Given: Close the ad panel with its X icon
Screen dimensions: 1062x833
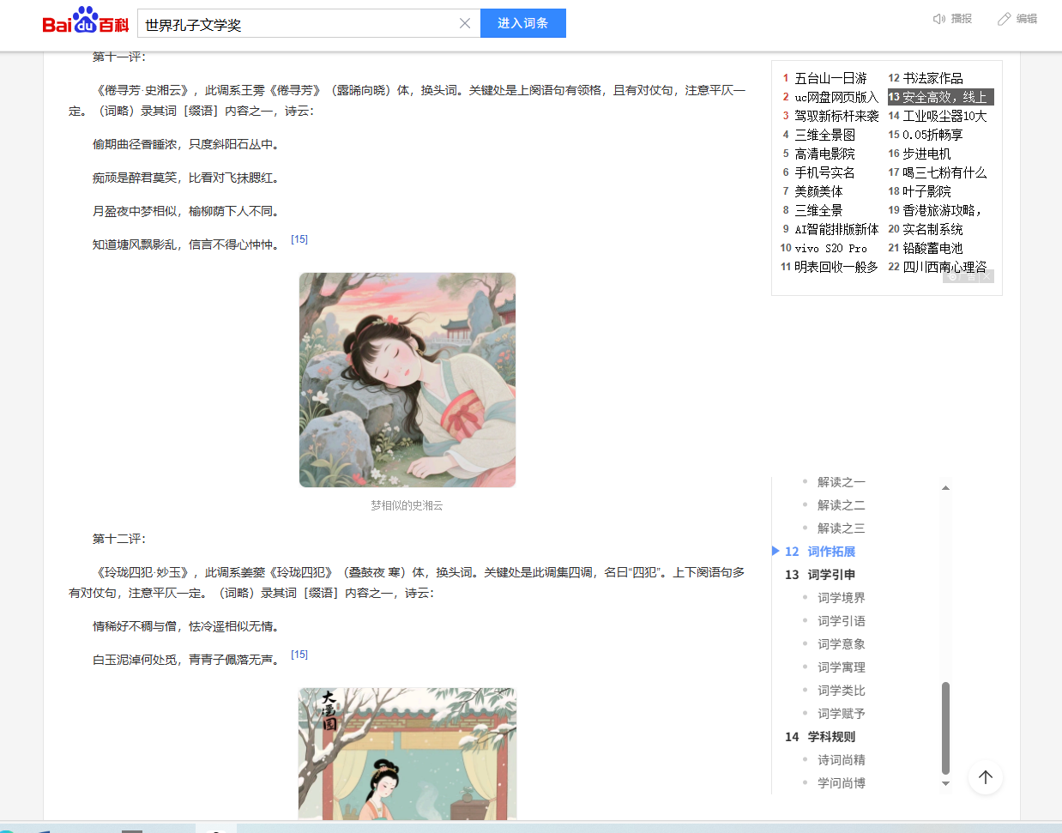Looking at the screenshot, I should [x=987, y=277].
